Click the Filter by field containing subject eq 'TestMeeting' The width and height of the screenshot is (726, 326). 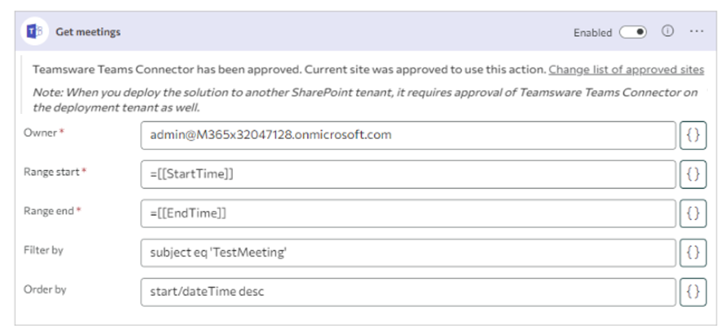408,252
